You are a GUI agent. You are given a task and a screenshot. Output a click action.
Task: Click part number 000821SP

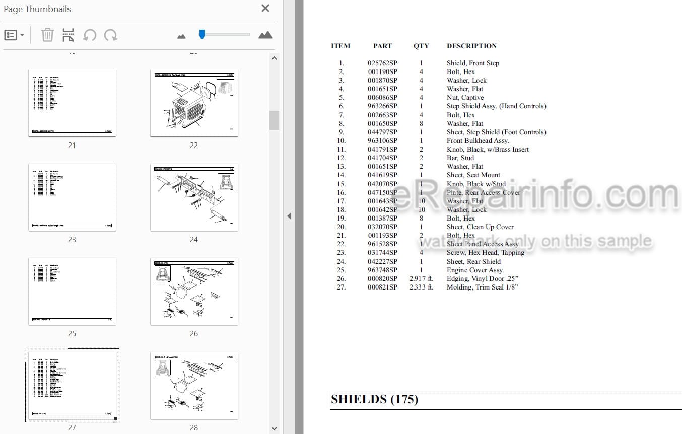point(382,287)
